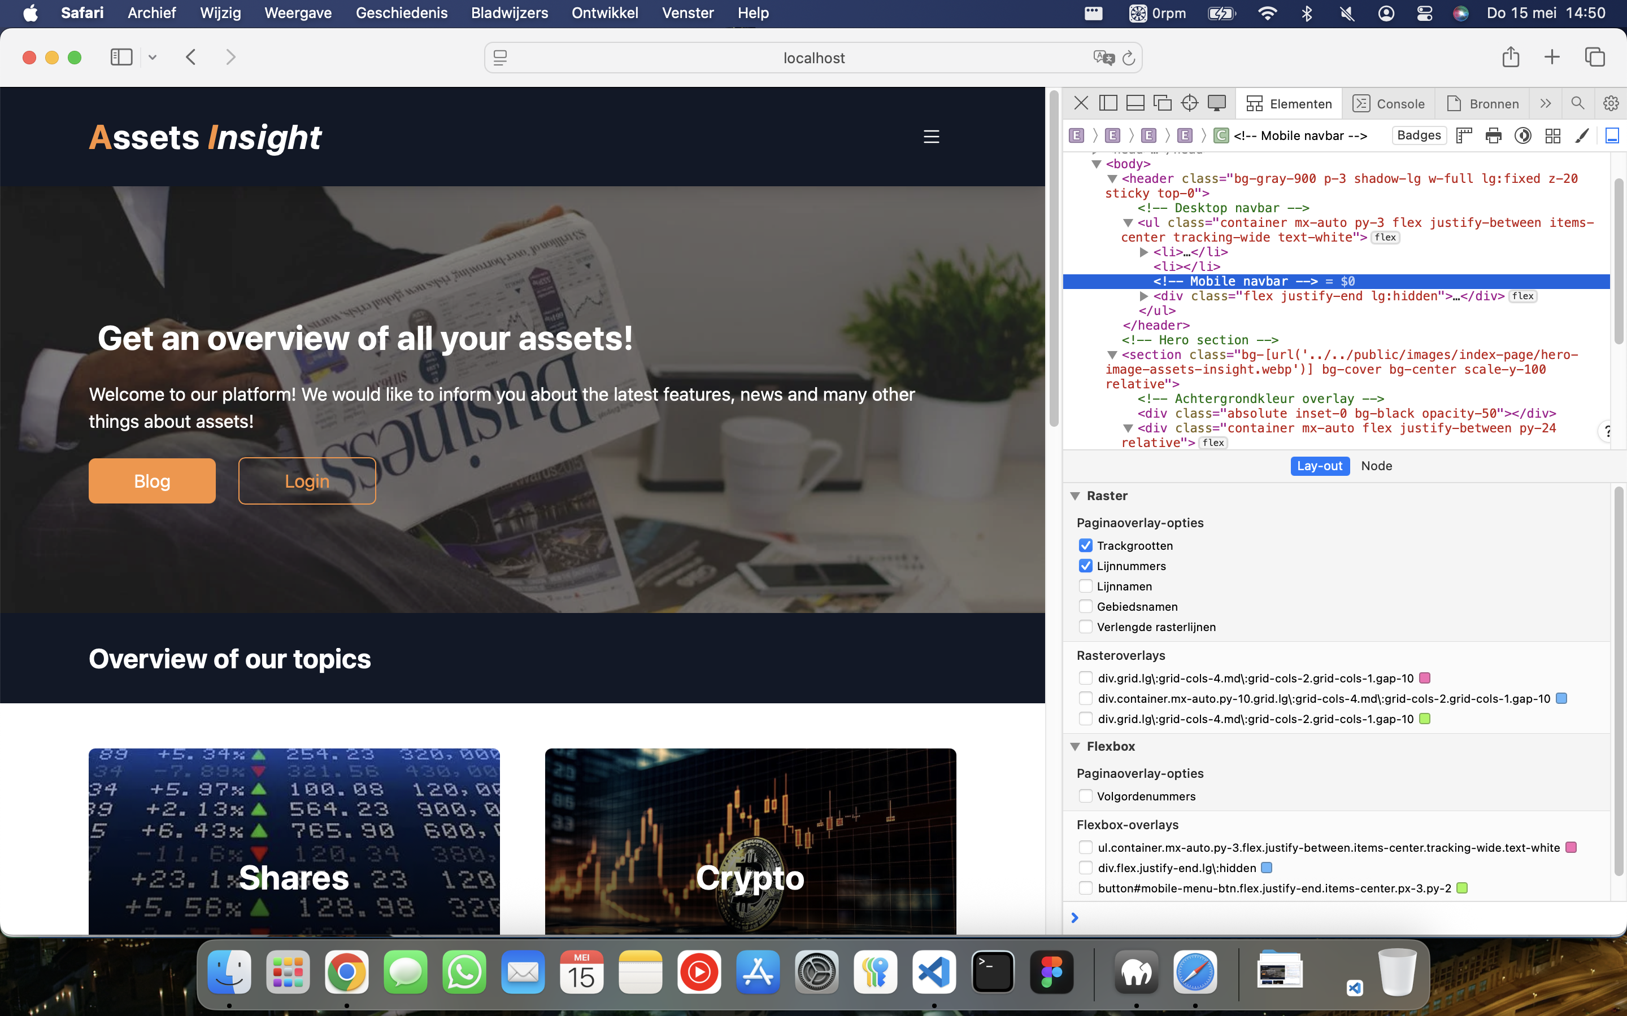Click the pink swatch for the ul.container flex overlay
Screen dimensions: 1627x1016
[x=1571, y=847]
